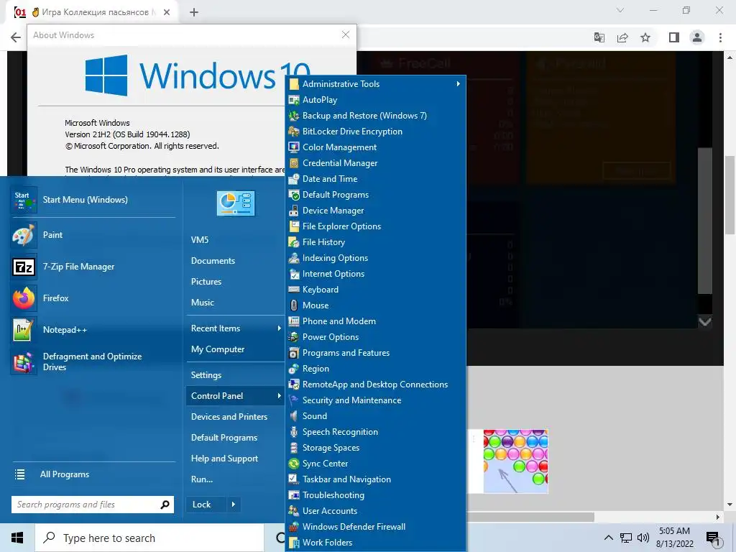Open User Accounts

tap(375, 511)
